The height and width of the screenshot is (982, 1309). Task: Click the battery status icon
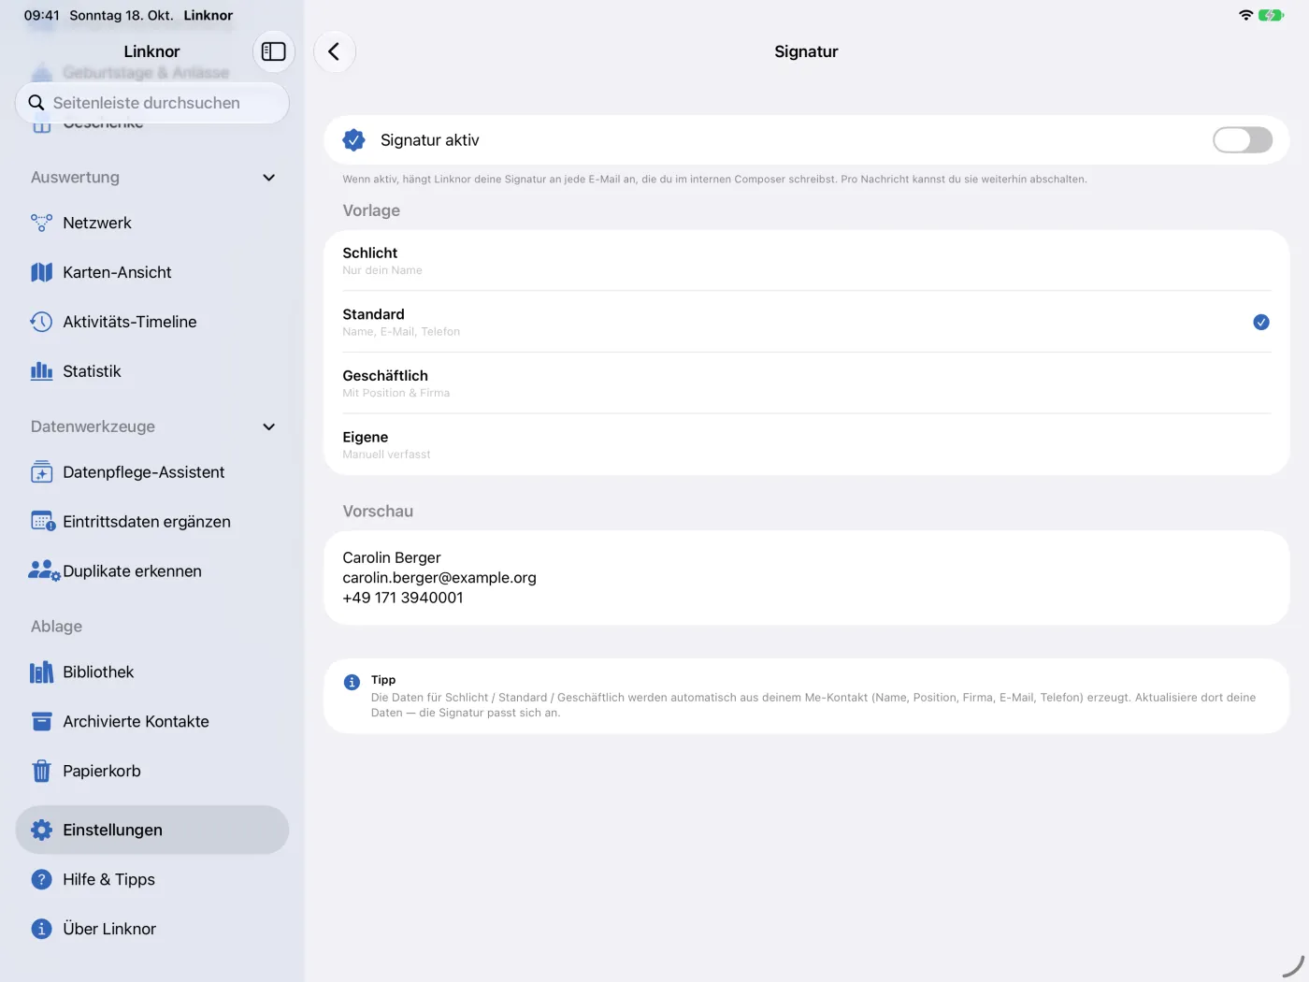coord(1271,15)
